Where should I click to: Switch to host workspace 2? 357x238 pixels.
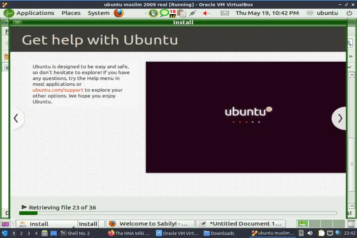[x=21, y=233]
